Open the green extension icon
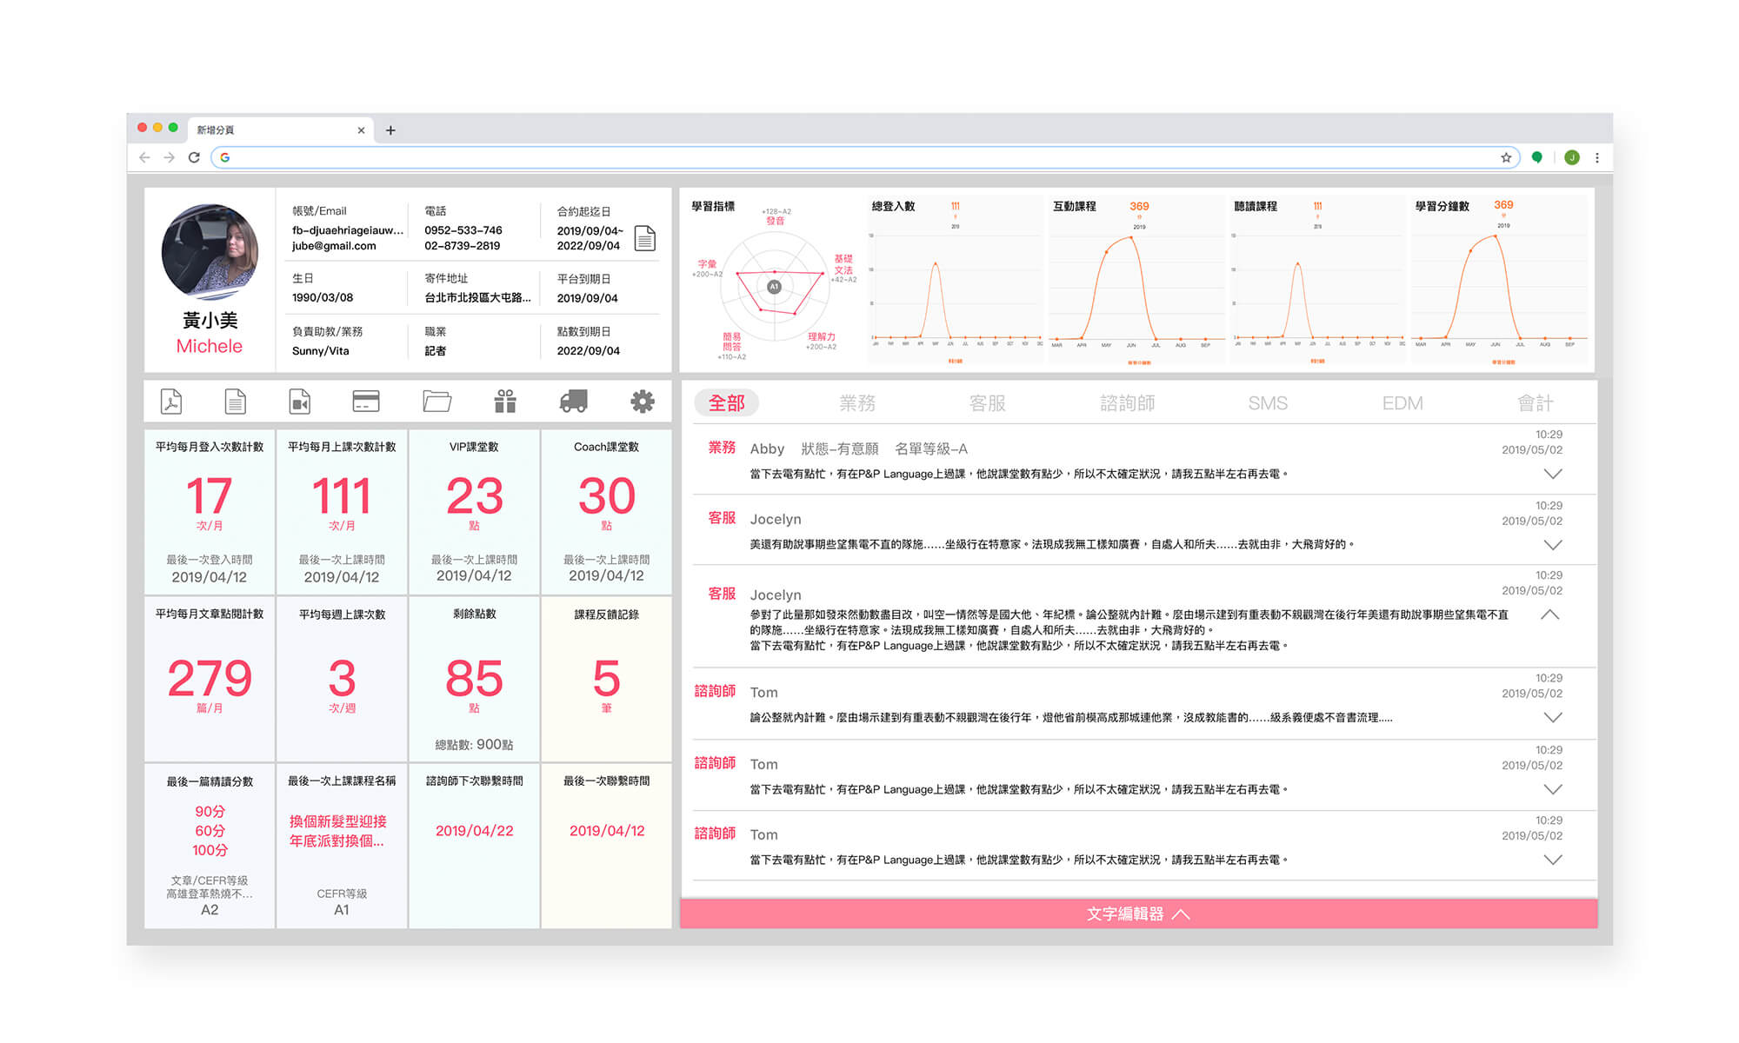 1537,157
